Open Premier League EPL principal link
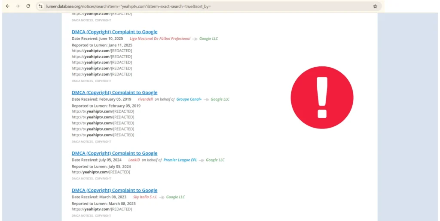The height and width of the screenshot is (221, 440). point(180,160)
